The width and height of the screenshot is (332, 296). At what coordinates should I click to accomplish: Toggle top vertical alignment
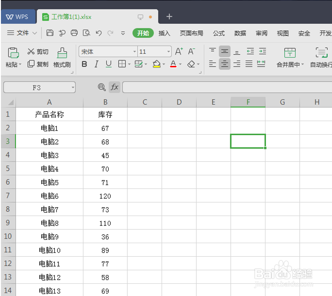click(x=213, y=51)
